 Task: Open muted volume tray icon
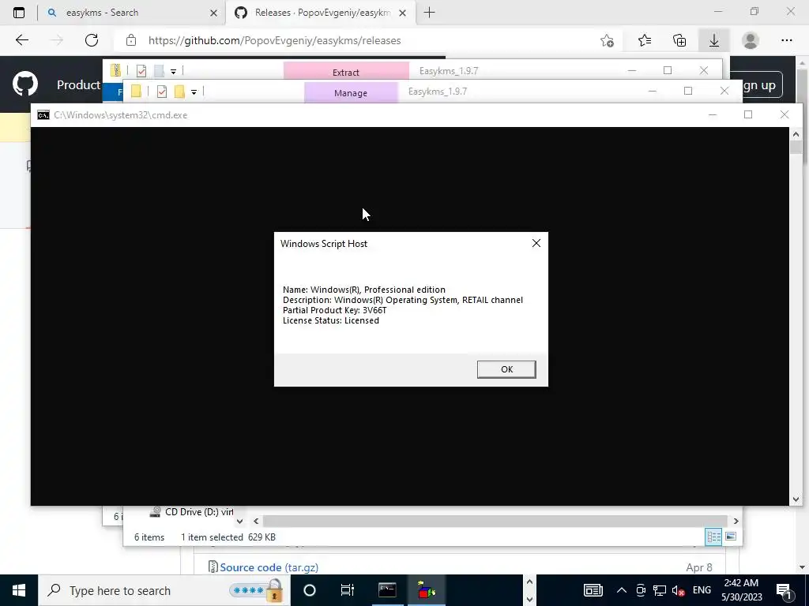[x=679, y=590]
